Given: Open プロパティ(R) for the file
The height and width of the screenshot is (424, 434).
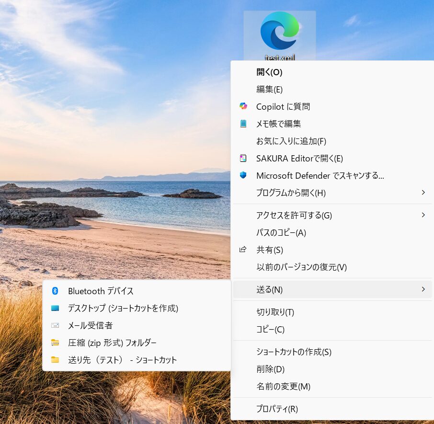Looking at the screenshot, I should [x=332, y=409].
